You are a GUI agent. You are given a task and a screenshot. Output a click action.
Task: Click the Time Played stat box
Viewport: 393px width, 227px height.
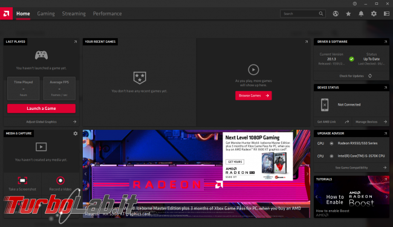(x=24, y=88)
